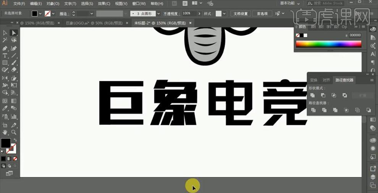Open the stroke weight dropdown
Viewport: 378px width, 193px height.
click(91, 14)
